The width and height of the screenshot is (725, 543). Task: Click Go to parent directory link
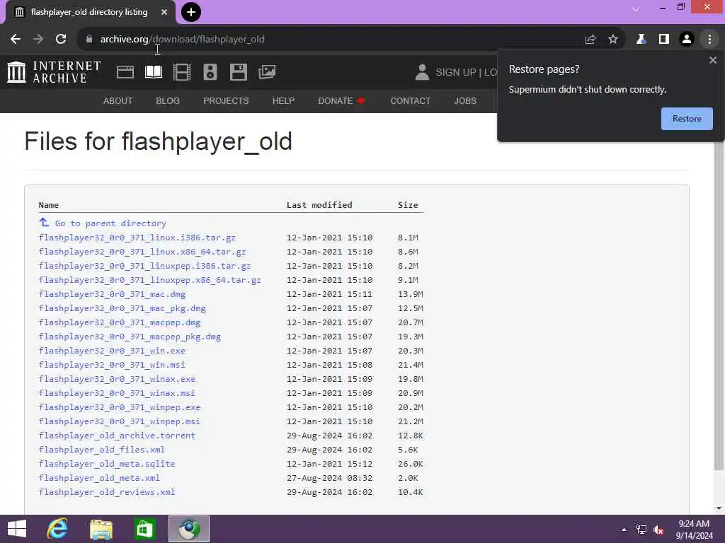(x=110, y=223)
